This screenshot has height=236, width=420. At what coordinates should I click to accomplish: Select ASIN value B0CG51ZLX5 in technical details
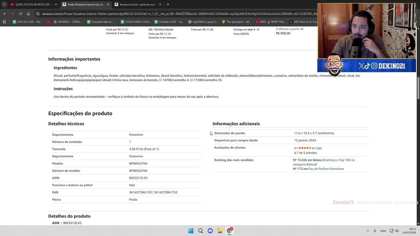pos(138,178)
